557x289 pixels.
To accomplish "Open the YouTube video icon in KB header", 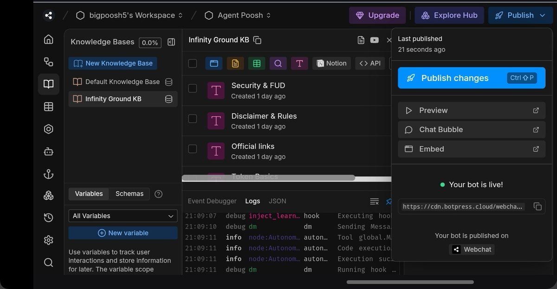I will tap(374, 40).
